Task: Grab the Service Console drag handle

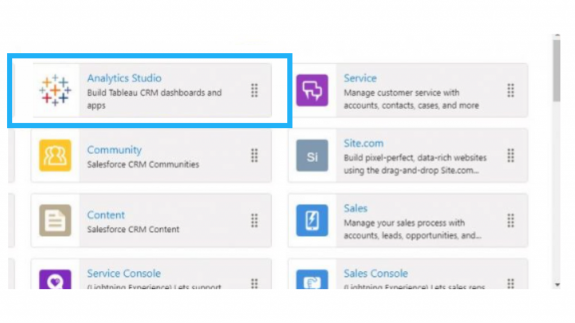Action: (254, 283)
